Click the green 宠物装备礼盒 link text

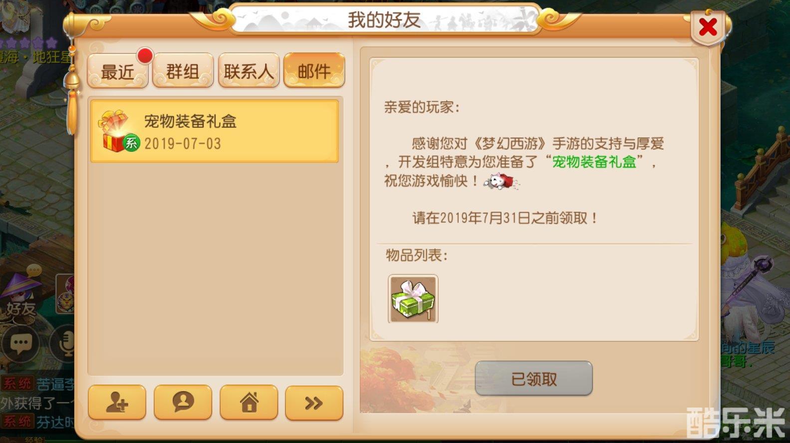(594, 162)
